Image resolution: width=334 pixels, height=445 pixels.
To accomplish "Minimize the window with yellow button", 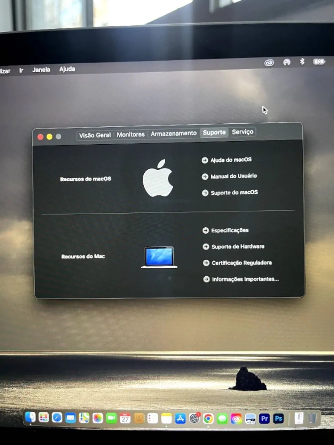I will pos(49,137).
